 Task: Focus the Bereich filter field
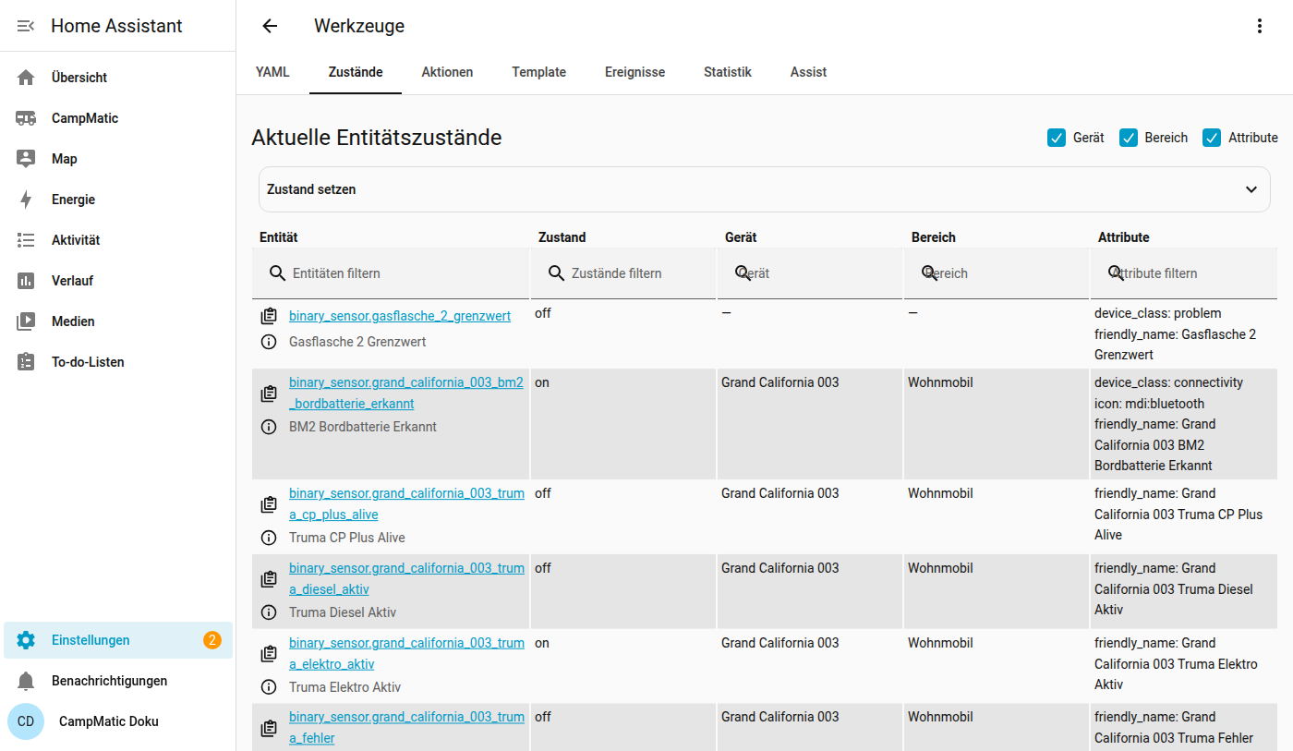tap(997, 273)
